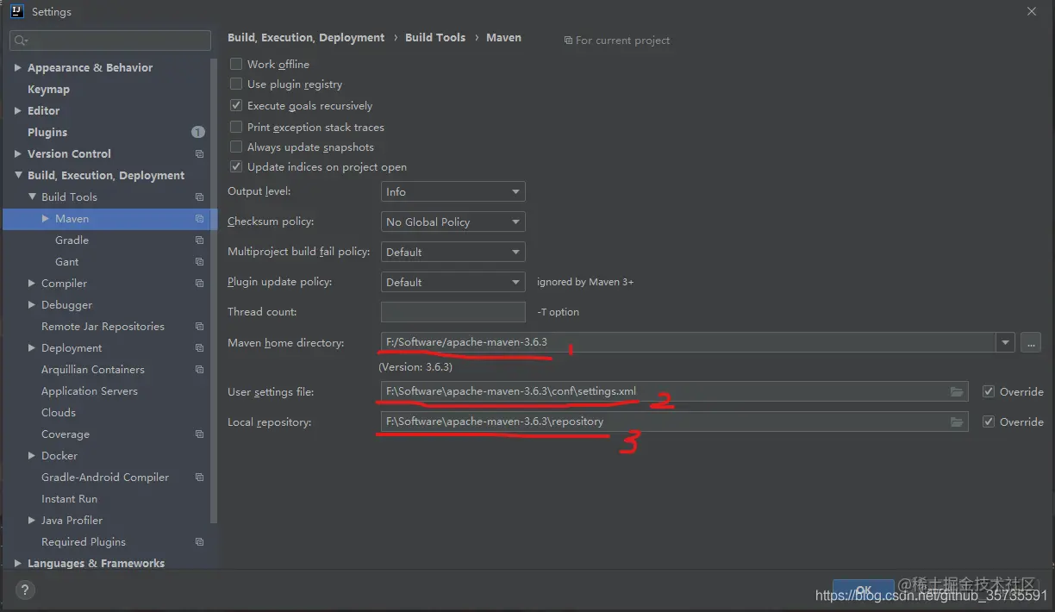The width and height of the screenshot is (1055, 612).
Task: Toggle Override for User settings file
Action: pos(989,392)
